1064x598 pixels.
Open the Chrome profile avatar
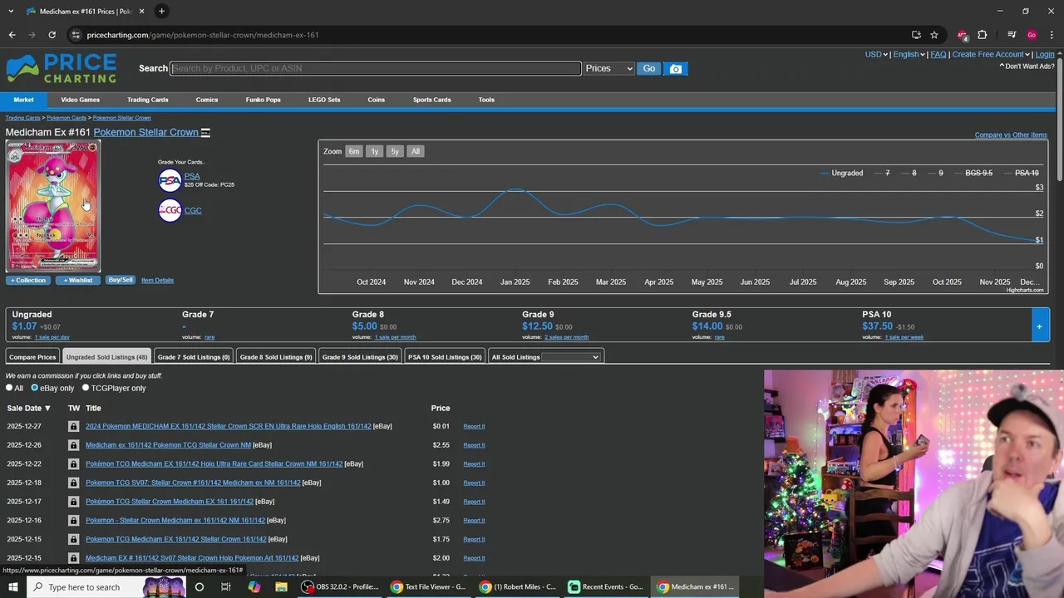[1032, 35]
